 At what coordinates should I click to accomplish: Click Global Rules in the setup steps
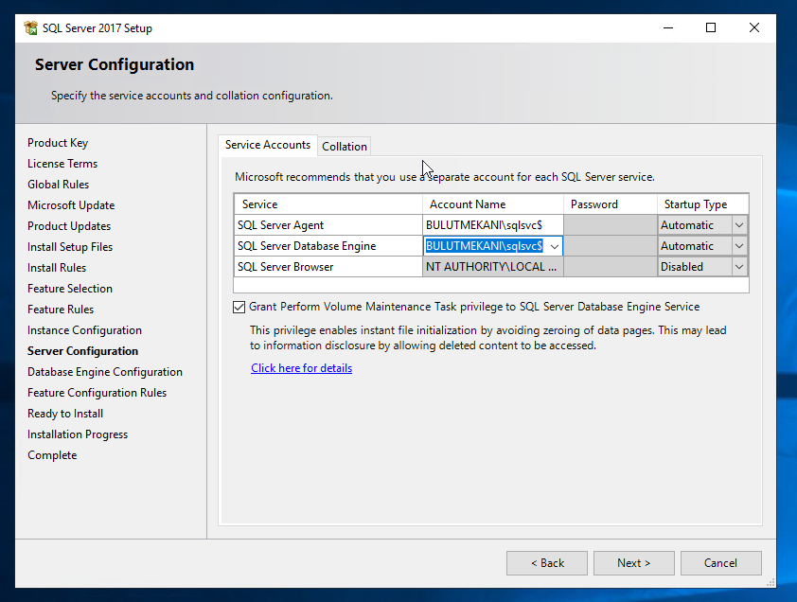58,185
